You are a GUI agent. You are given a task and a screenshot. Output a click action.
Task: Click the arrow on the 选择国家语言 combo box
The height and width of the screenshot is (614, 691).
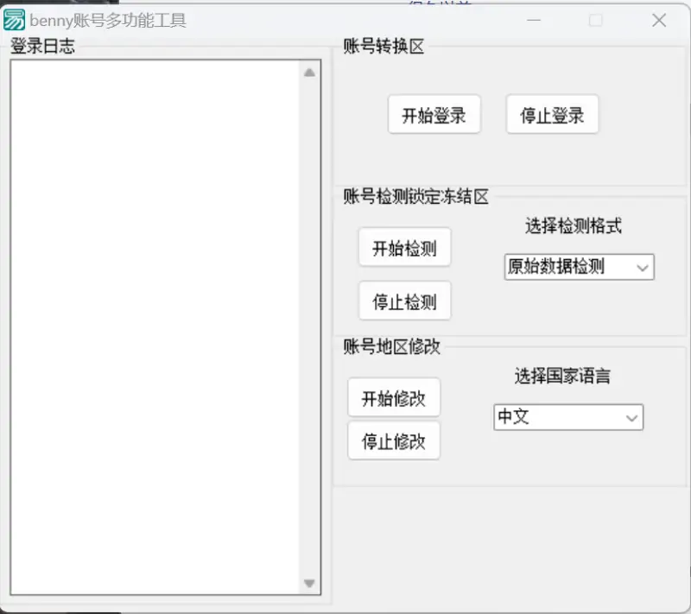tap(631, 417)
